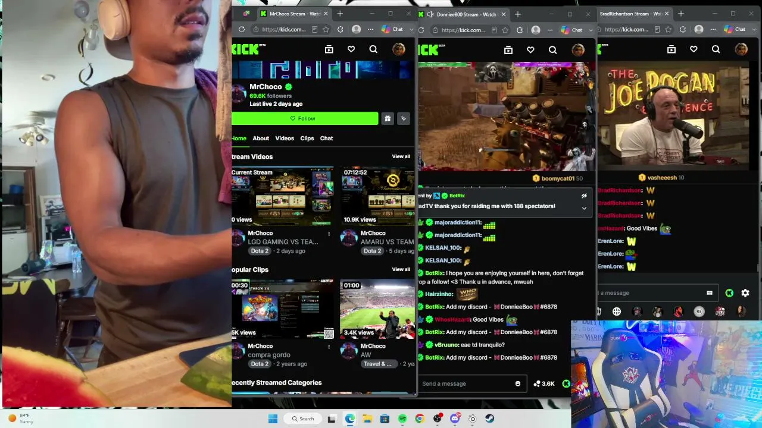Screen dimensions: 762x428
Task: Open options menu for LGD GAMING VS TEAM video
Action: pos(329,234)
